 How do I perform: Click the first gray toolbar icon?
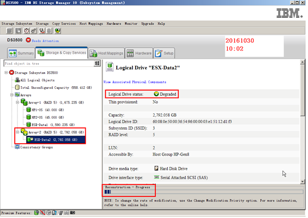tap(9, 31)
